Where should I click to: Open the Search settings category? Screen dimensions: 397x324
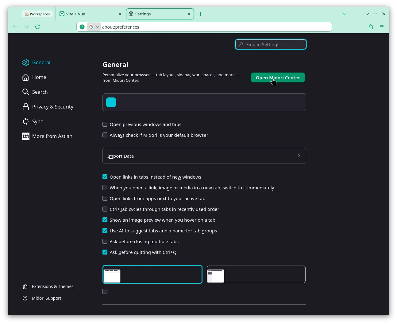[35, 92]
